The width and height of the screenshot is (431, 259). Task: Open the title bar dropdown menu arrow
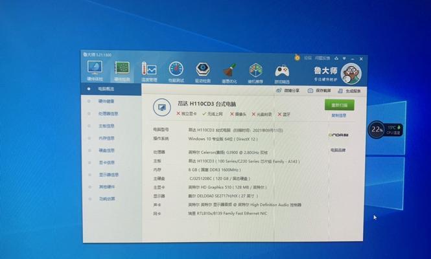(344, 58)
